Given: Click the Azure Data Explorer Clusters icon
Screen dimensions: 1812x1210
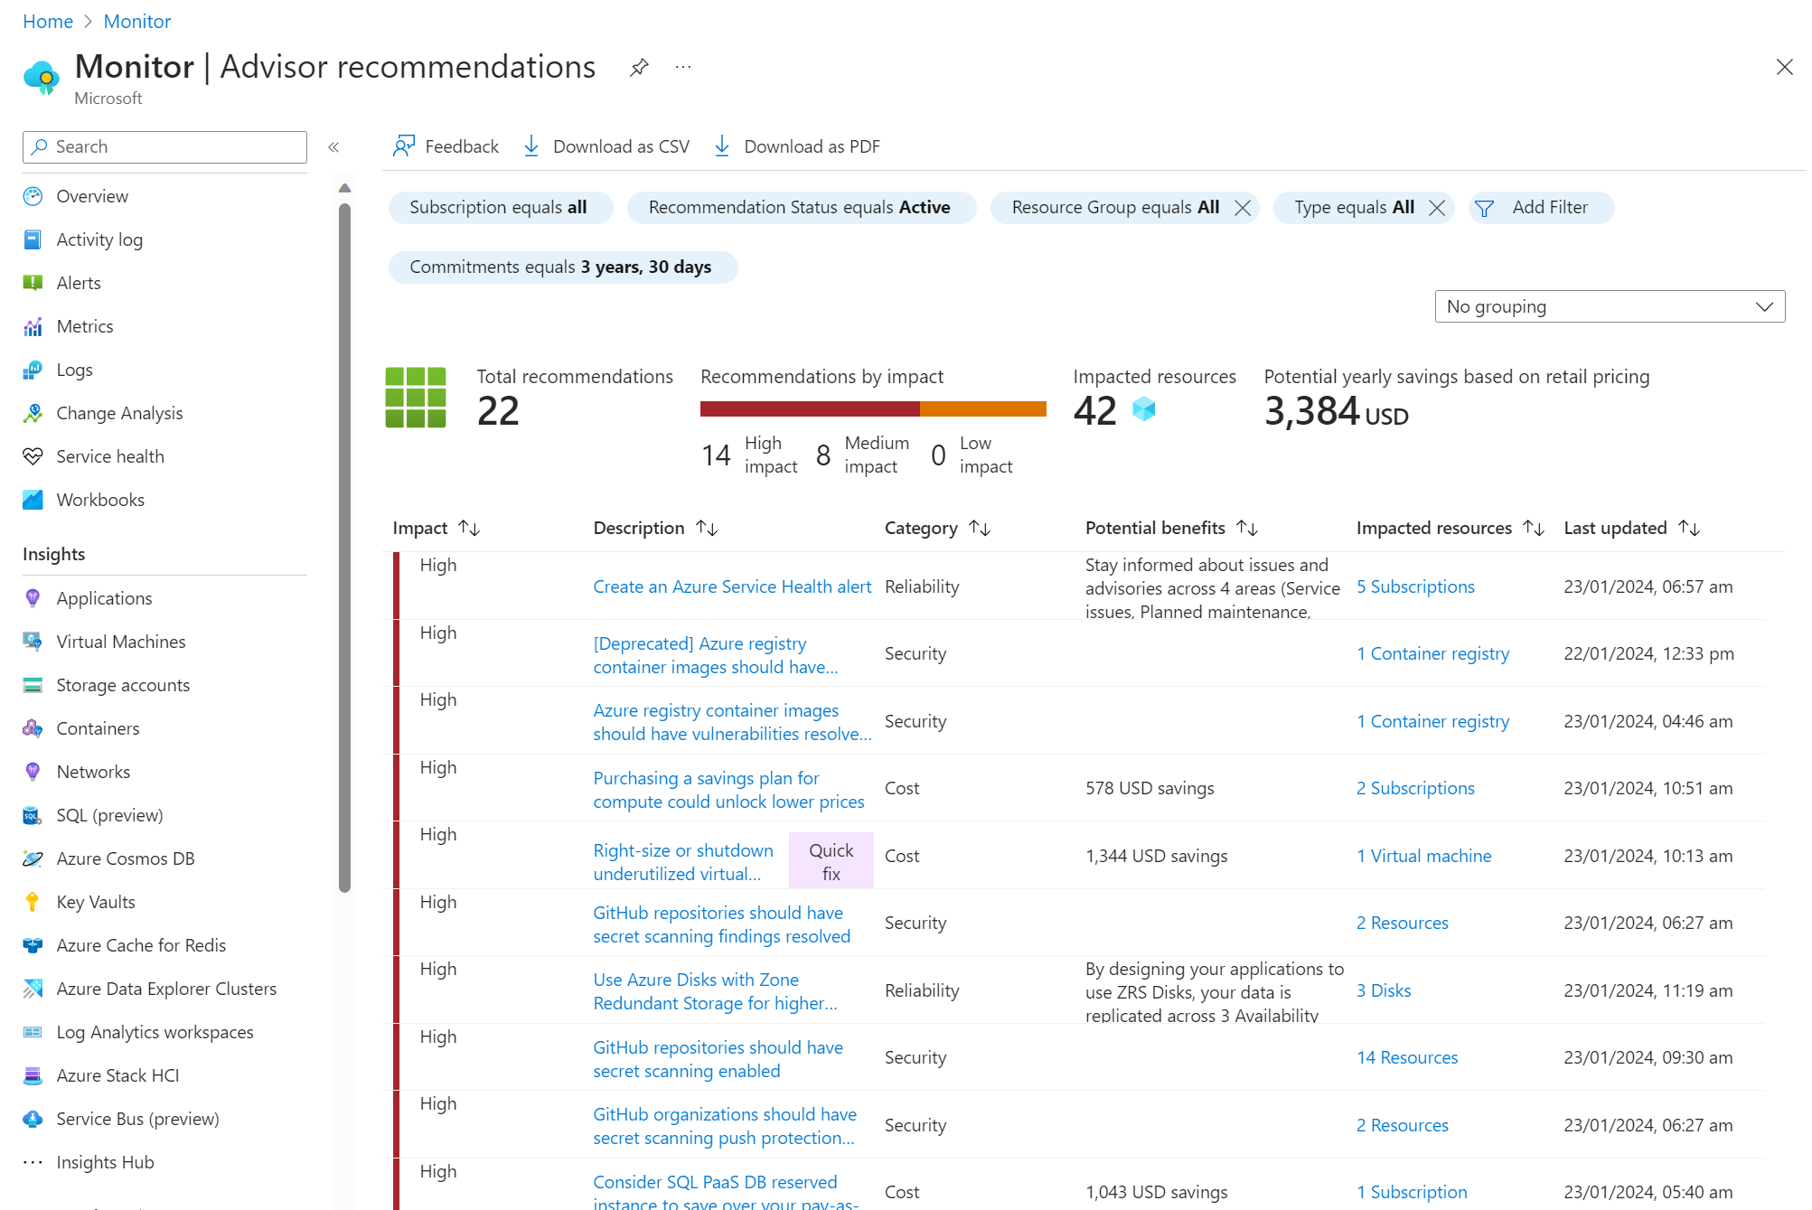Looking at the screenshot, I should click(x=33, y=989).
